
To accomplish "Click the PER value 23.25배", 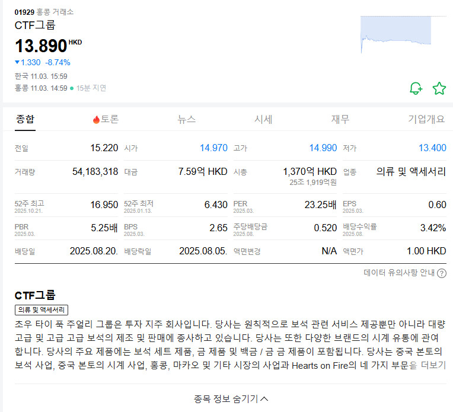I will [x=320, y=205].
